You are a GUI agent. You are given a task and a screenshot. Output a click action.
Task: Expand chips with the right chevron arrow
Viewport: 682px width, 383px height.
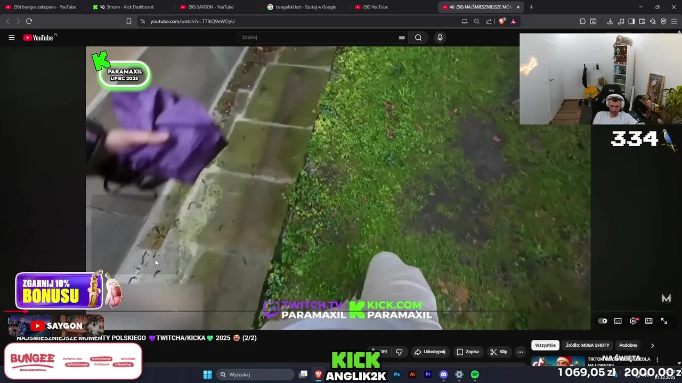pyautogui.click(x=652, y=345)
